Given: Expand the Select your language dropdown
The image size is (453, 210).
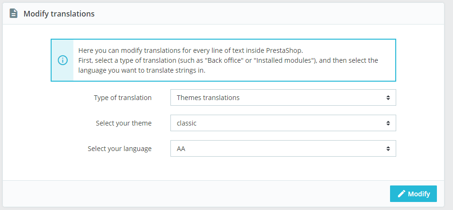Looking at the screenshot, I should (x=283, y=149).
